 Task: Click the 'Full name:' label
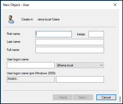(x=13, y=50)
